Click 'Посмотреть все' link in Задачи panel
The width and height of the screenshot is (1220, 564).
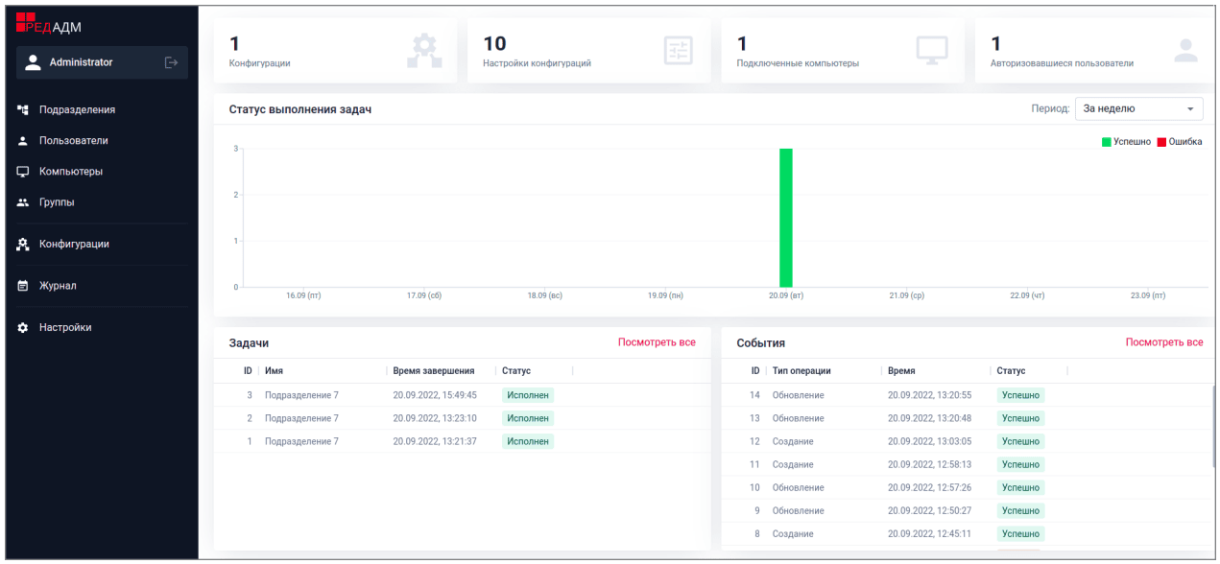click(657, 342)
